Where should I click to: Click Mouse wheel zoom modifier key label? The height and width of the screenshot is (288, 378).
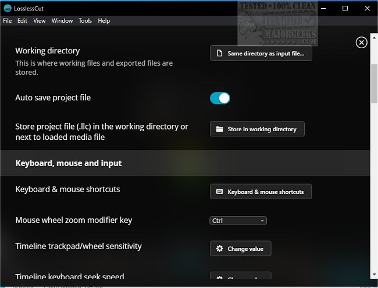74,220
